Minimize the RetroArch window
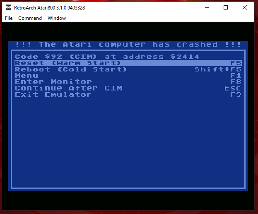 [207, 7]
